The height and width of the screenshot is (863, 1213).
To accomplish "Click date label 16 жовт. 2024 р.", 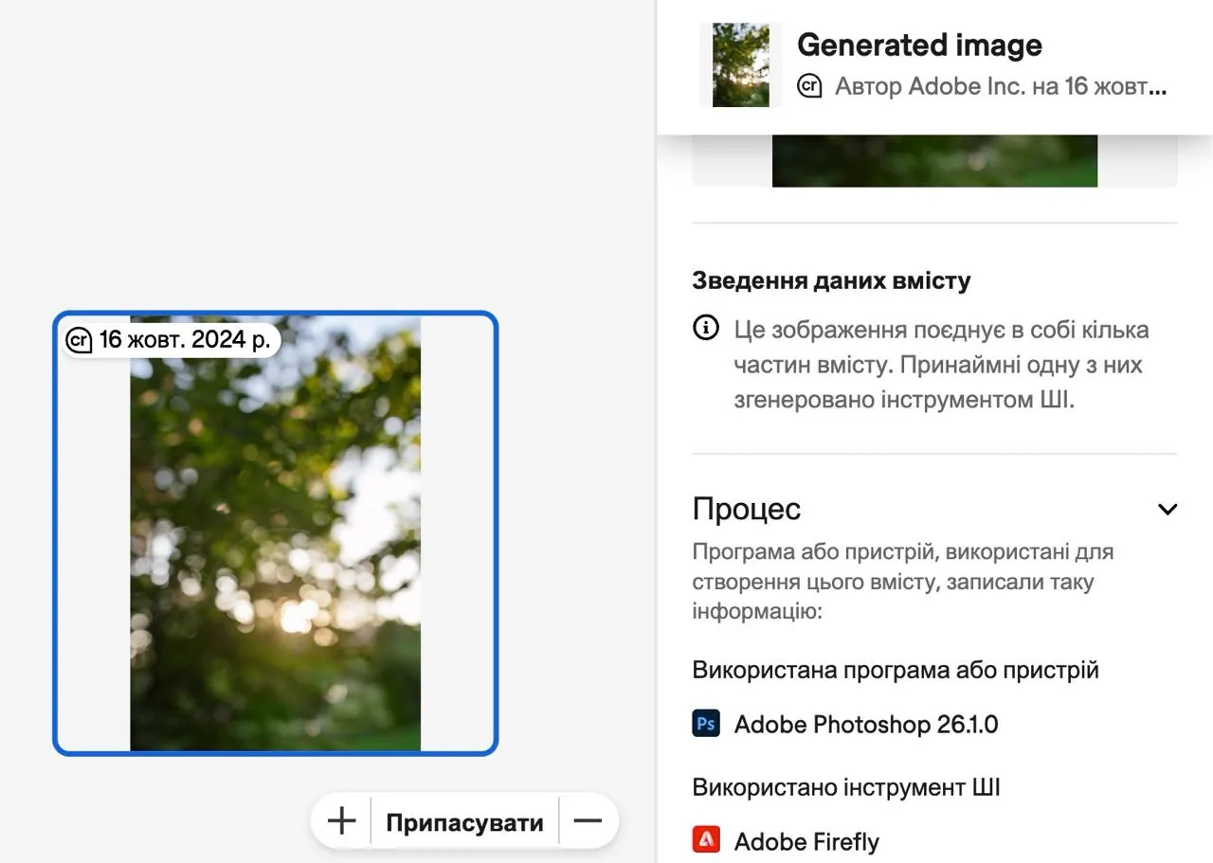I will tap(185, 339).
